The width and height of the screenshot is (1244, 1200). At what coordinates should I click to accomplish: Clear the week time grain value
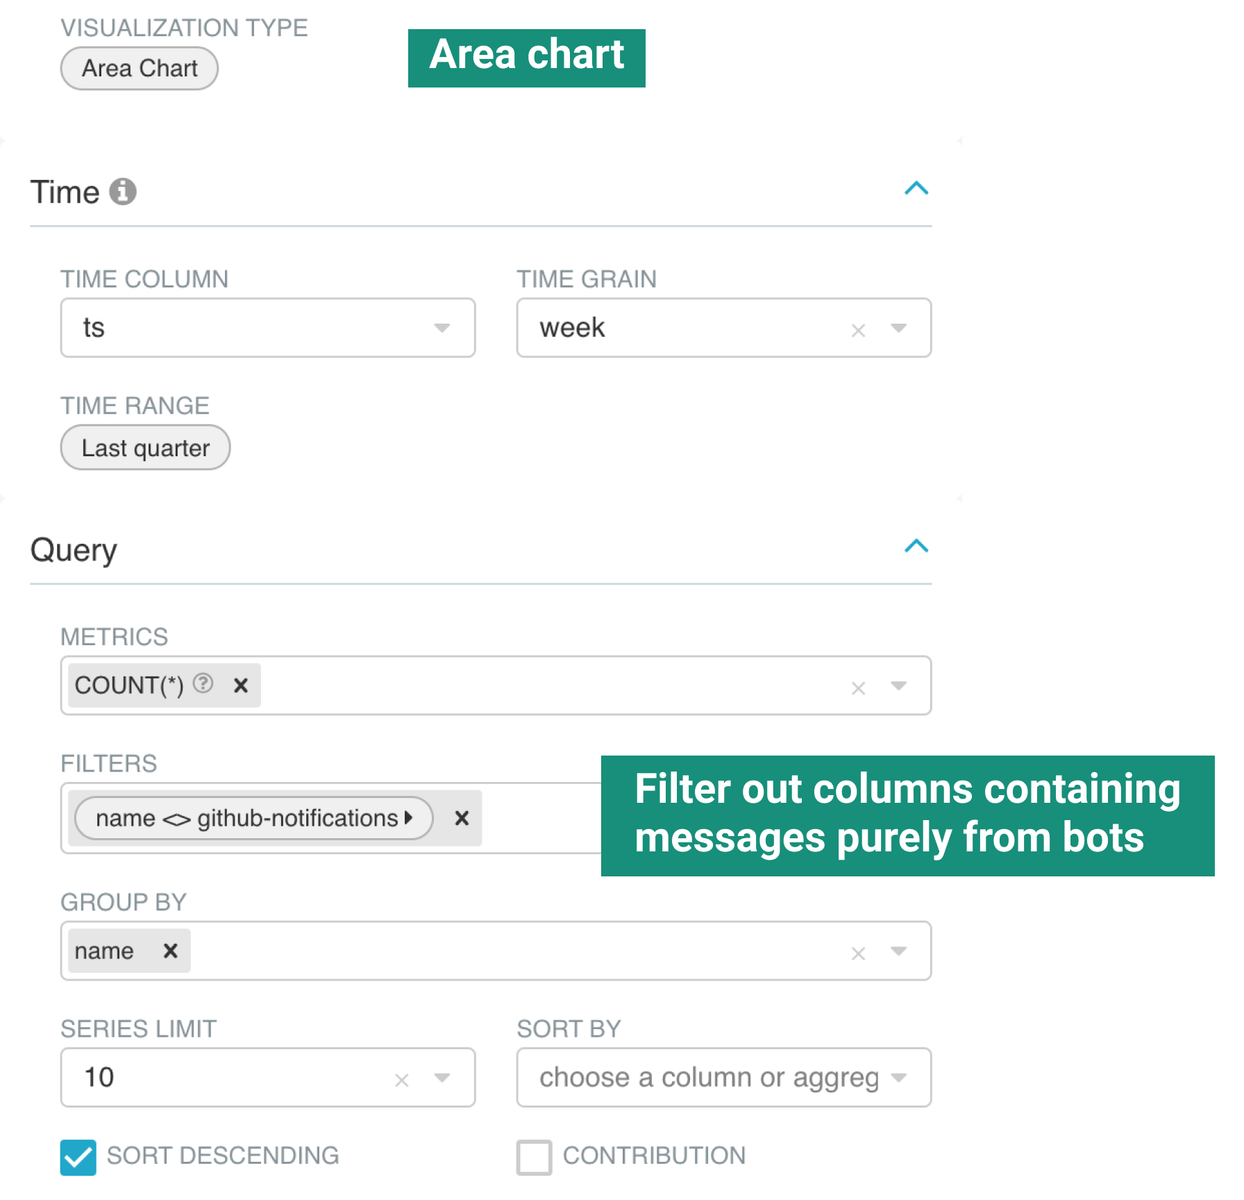[x=858, y=330]
